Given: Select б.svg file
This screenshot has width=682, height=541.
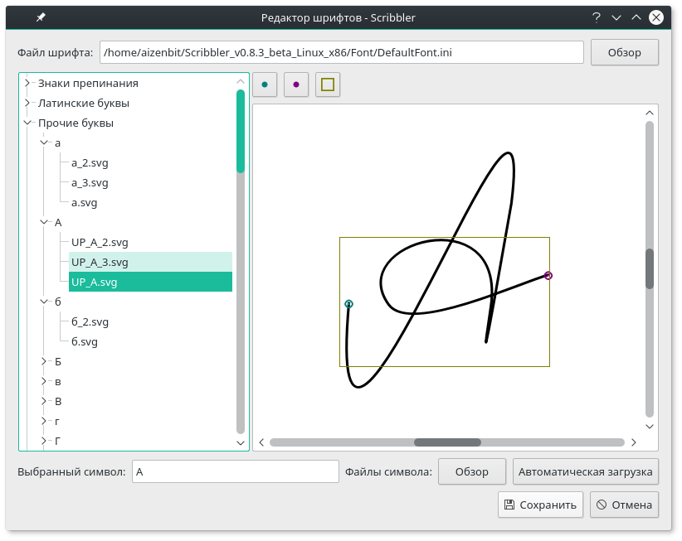Looking at the screenshot, I should [x=85, y=341].
